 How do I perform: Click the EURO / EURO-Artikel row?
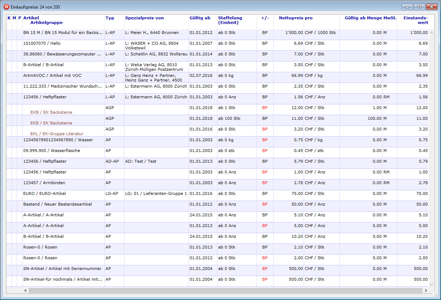click(44, 194)
